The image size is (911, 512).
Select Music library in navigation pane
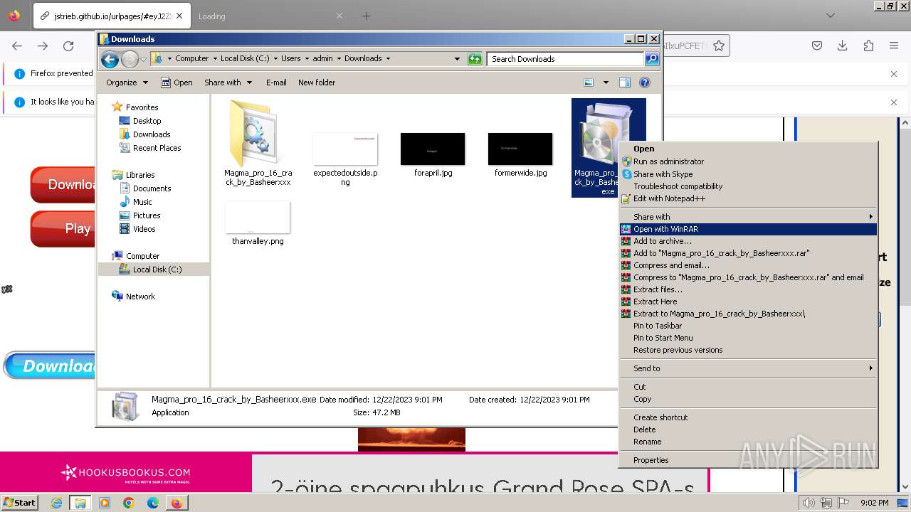pos(142,202)
